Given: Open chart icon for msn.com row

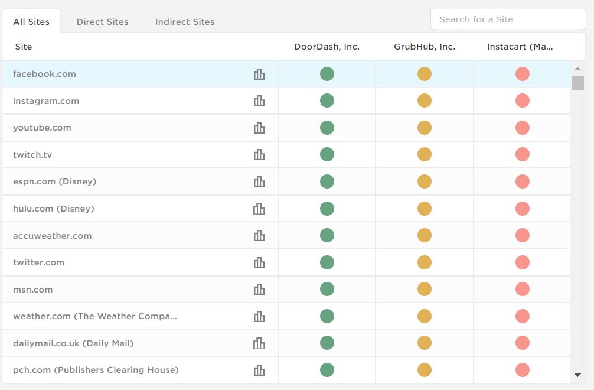Looking at the screenshot, I should 259,289.
